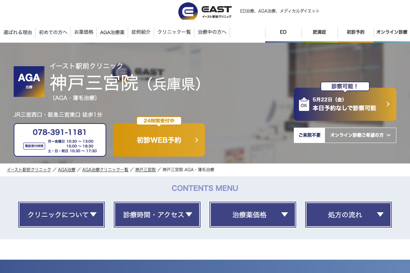Click the AGA治療 badge icon
The width and height of the screenshot is (410, 273).
29,82
